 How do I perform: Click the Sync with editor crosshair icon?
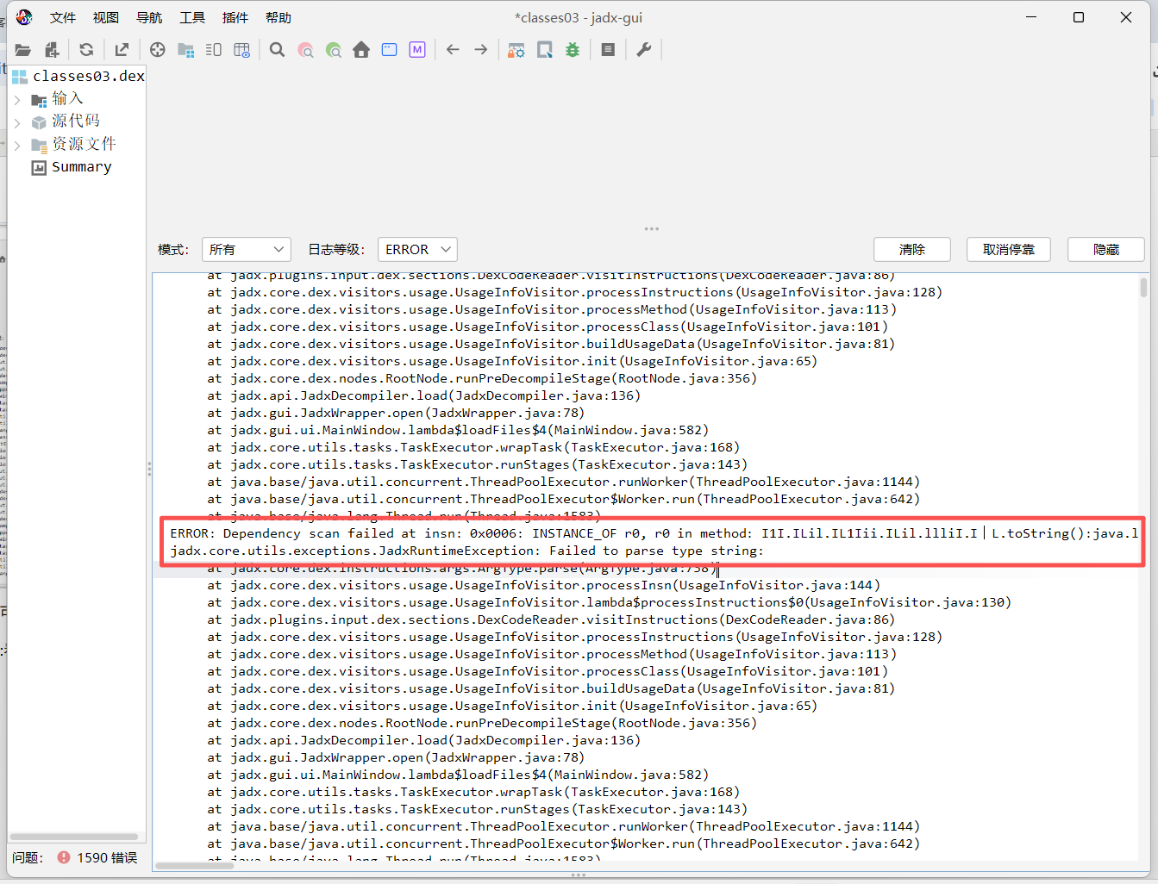[157, 50]
